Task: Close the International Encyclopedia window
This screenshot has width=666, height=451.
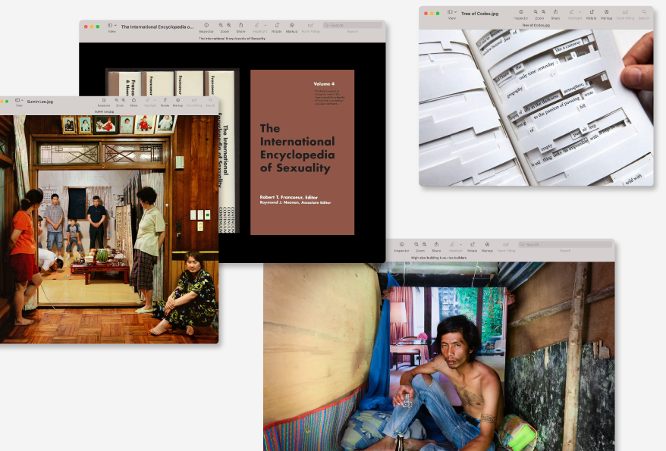Action: [86, 27]
